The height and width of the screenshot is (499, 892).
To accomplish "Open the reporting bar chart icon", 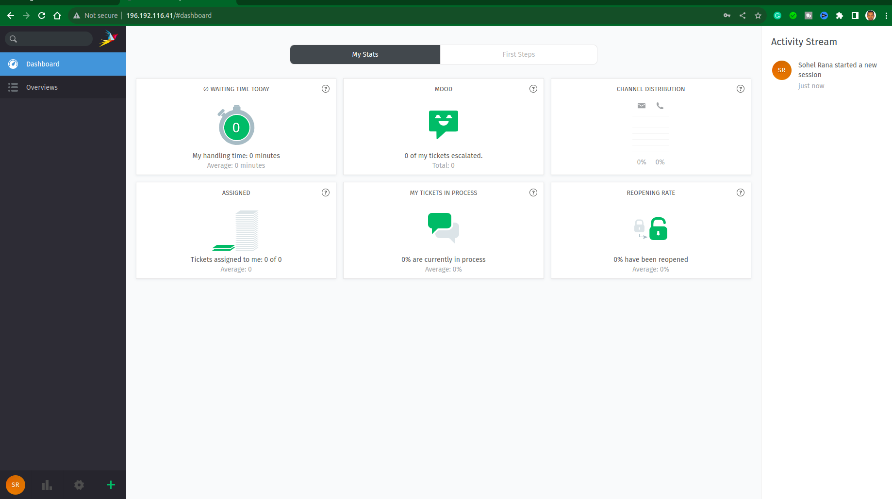I will coord(47,485).
